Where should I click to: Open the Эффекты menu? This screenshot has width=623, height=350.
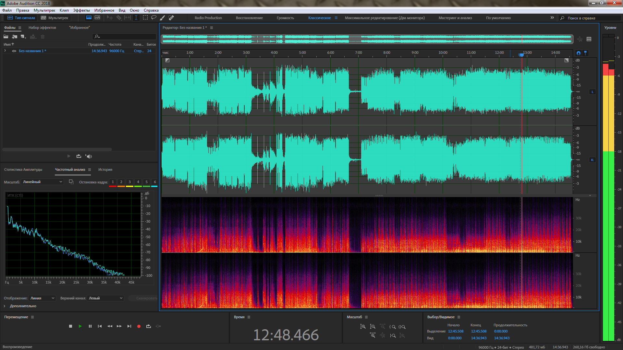81,10
